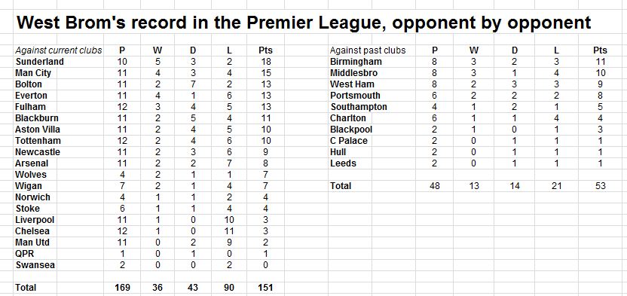Click the 'Against past clubs' header cell

368,50
